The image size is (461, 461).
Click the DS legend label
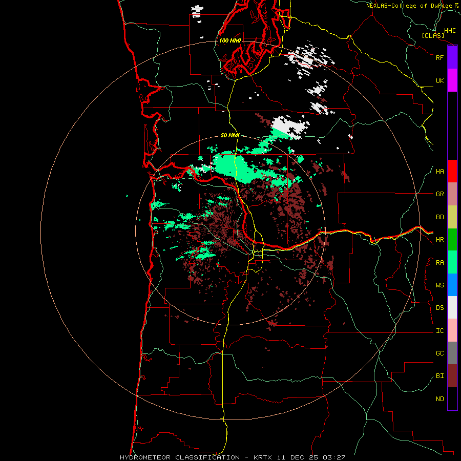coord(439,308)
